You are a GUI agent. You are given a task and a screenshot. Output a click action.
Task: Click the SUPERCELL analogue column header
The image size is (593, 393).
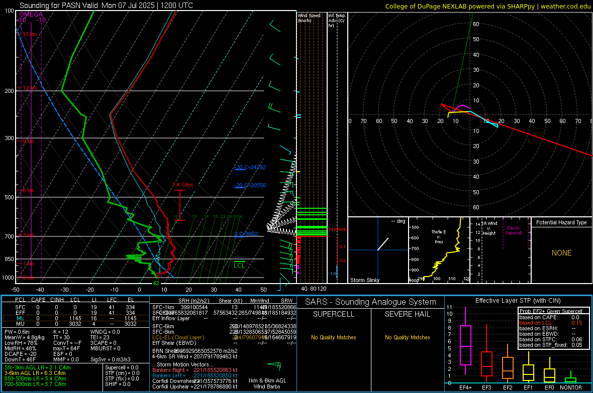334,314
